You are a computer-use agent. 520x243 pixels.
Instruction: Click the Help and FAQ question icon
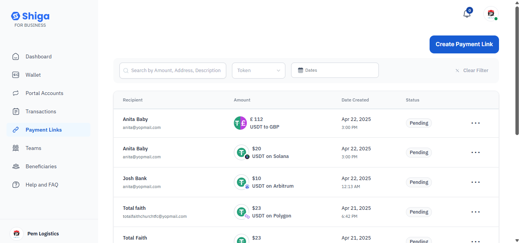16,185
